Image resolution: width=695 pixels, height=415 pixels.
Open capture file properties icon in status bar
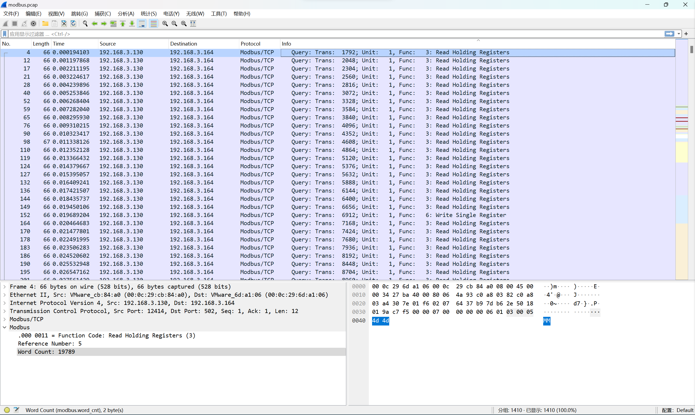click(16, 410)
